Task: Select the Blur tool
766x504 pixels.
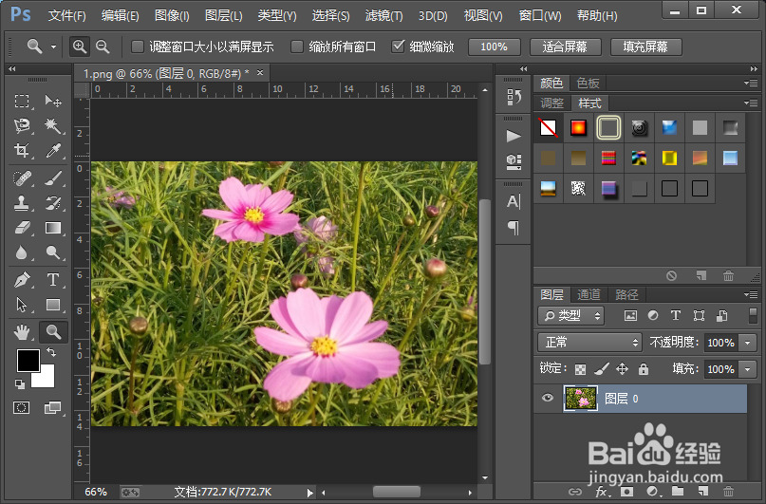Action: (x=22, y=252)
